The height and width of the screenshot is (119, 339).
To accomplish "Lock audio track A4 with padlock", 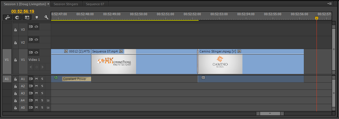I will tap(16, 100).
